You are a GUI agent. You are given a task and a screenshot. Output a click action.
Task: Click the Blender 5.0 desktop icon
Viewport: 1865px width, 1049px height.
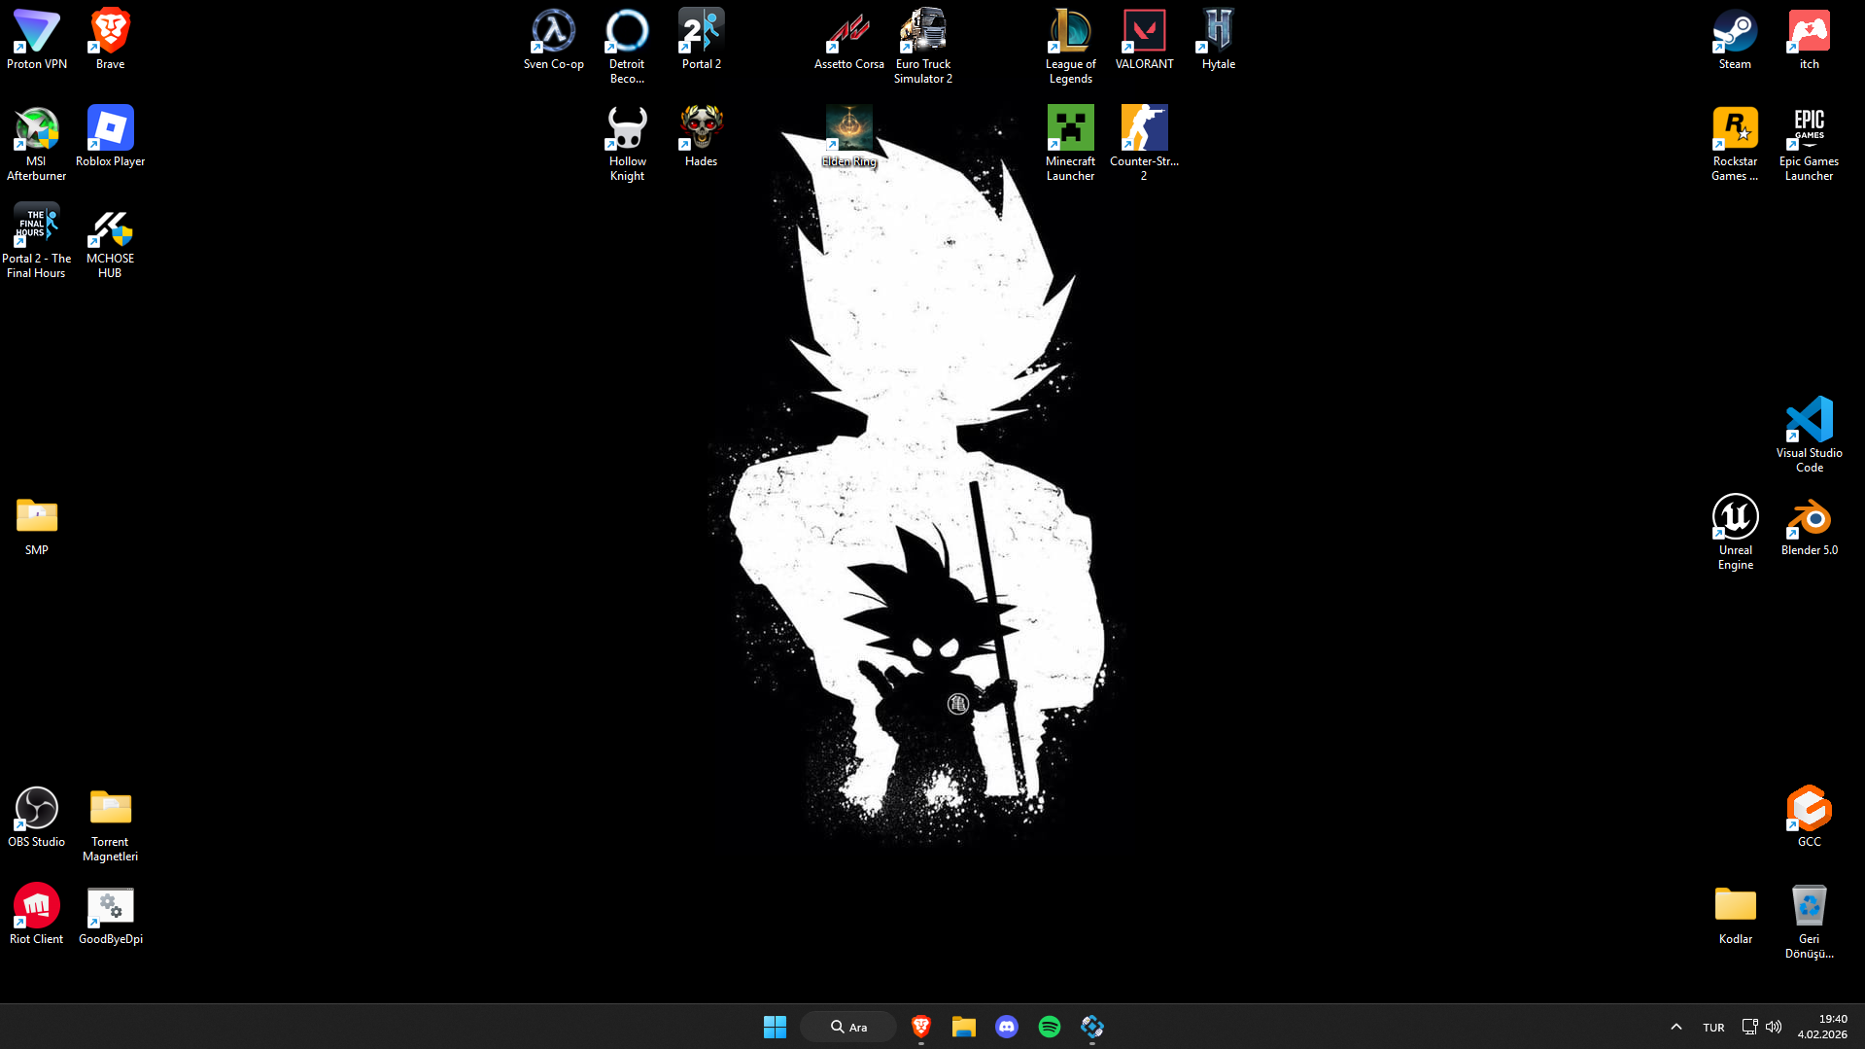pyautogui.click(x=1810, y=525)
